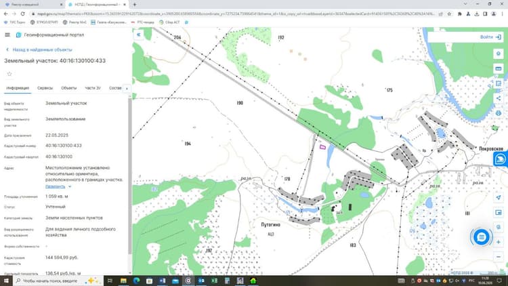
Task: Switch to the Объекты tab
Action: click(68, 88)
